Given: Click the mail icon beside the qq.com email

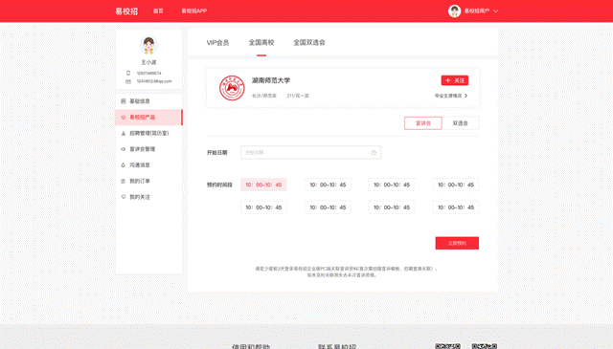Looking at the screenshot, I should [x=127, y=81].
